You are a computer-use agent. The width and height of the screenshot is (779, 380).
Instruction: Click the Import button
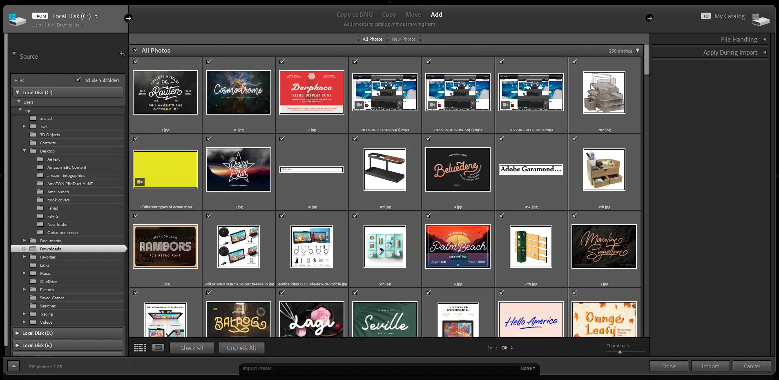click(x=710, y=366)
